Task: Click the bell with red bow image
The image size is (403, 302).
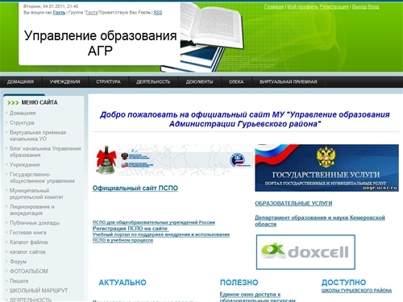Action: click(x=106, y=159)
